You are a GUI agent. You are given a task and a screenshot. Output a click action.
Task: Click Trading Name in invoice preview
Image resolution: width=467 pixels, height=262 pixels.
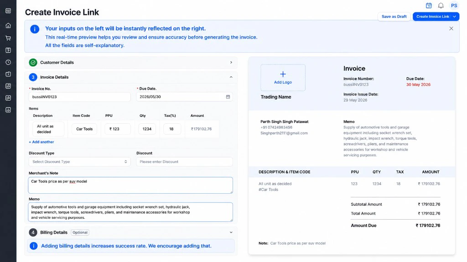click(276, 97)
